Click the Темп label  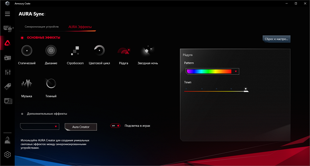click(x=188, y=82)
